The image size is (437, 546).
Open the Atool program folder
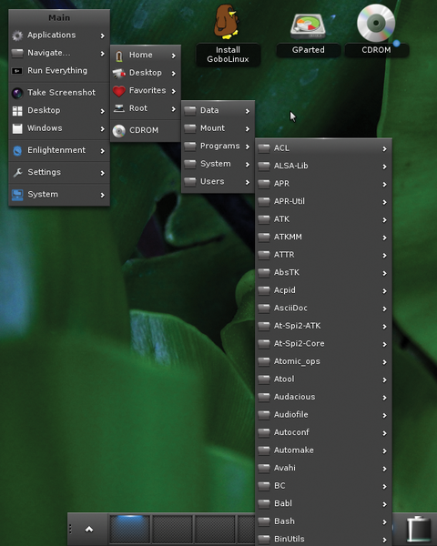(323, 379)
